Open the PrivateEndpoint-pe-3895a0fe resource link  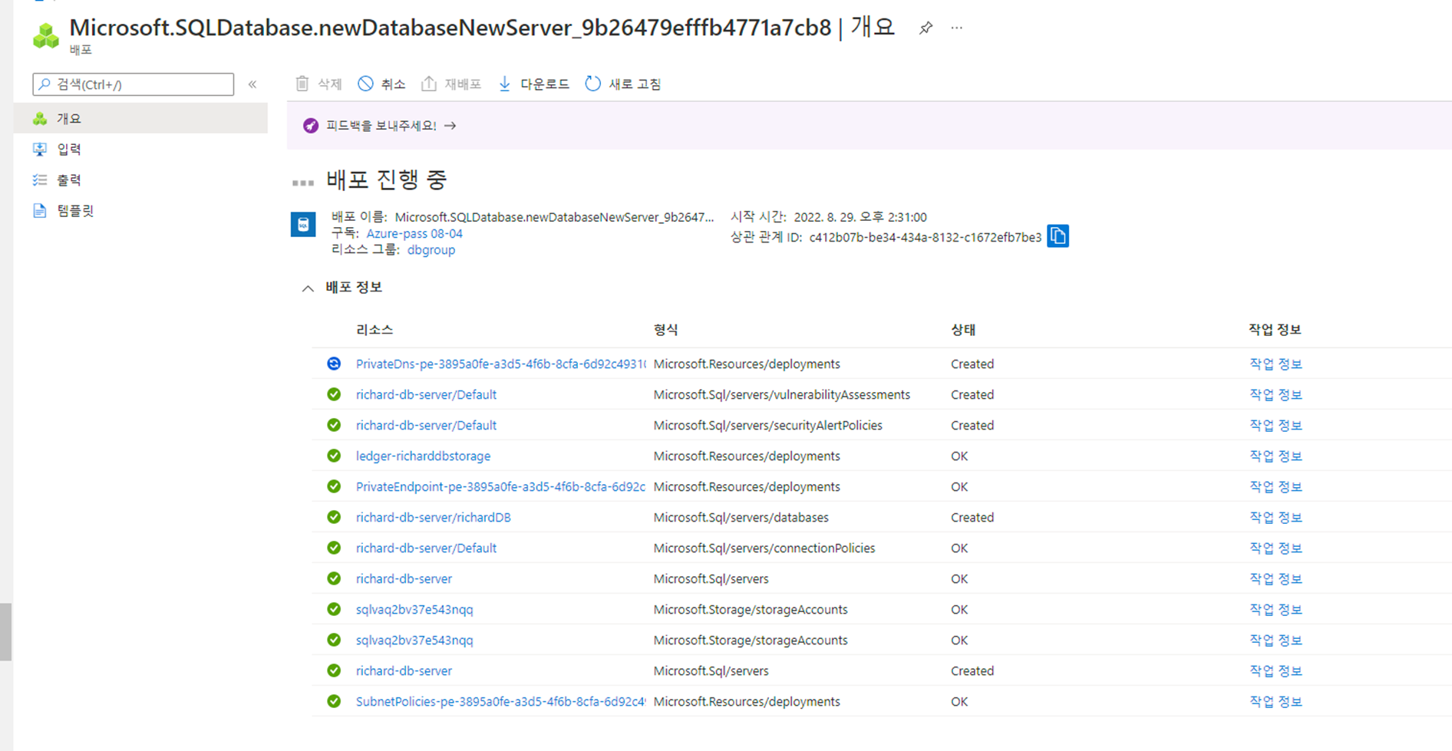(x=500, y=486)
